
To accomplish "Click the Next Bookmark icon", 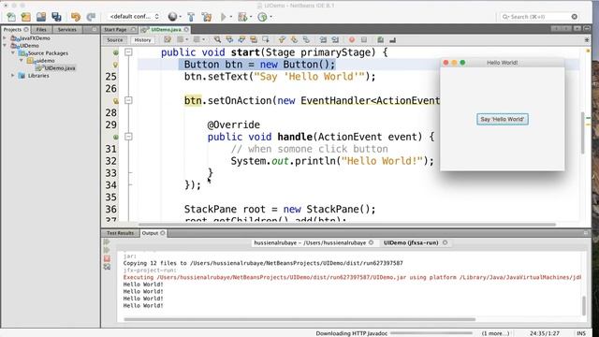I will [x=294, y=39].
